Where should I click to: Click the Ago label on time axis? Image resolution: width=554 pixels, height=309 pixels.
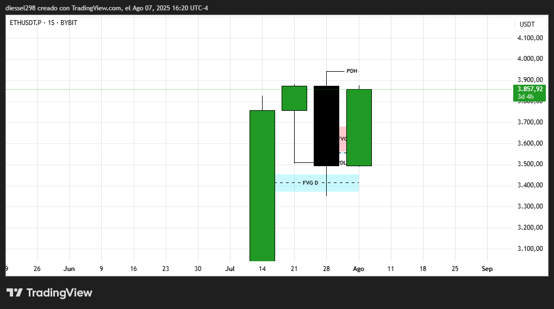[358, 269]
